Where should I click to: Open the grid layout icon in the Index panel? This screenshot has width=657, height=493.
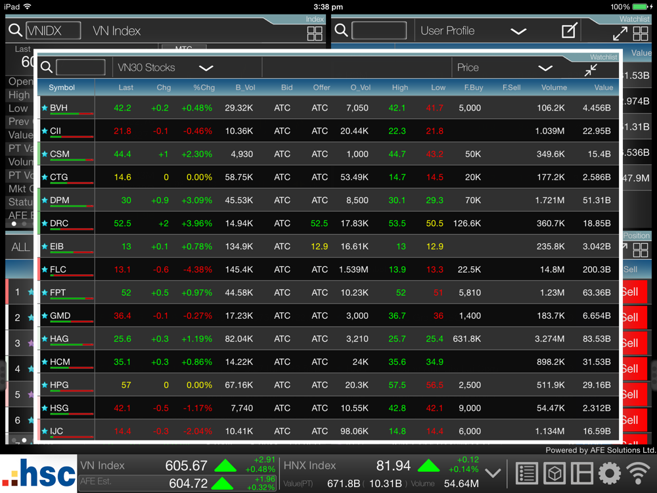point(314,33)
